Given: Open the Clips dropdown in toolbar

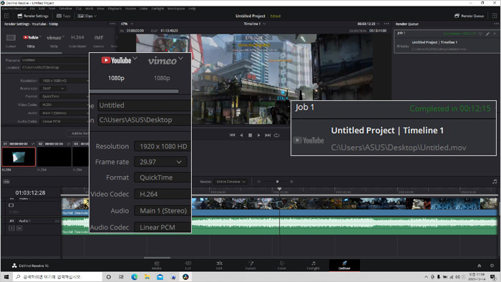Looking at the screenshot, I should [87, 16].
